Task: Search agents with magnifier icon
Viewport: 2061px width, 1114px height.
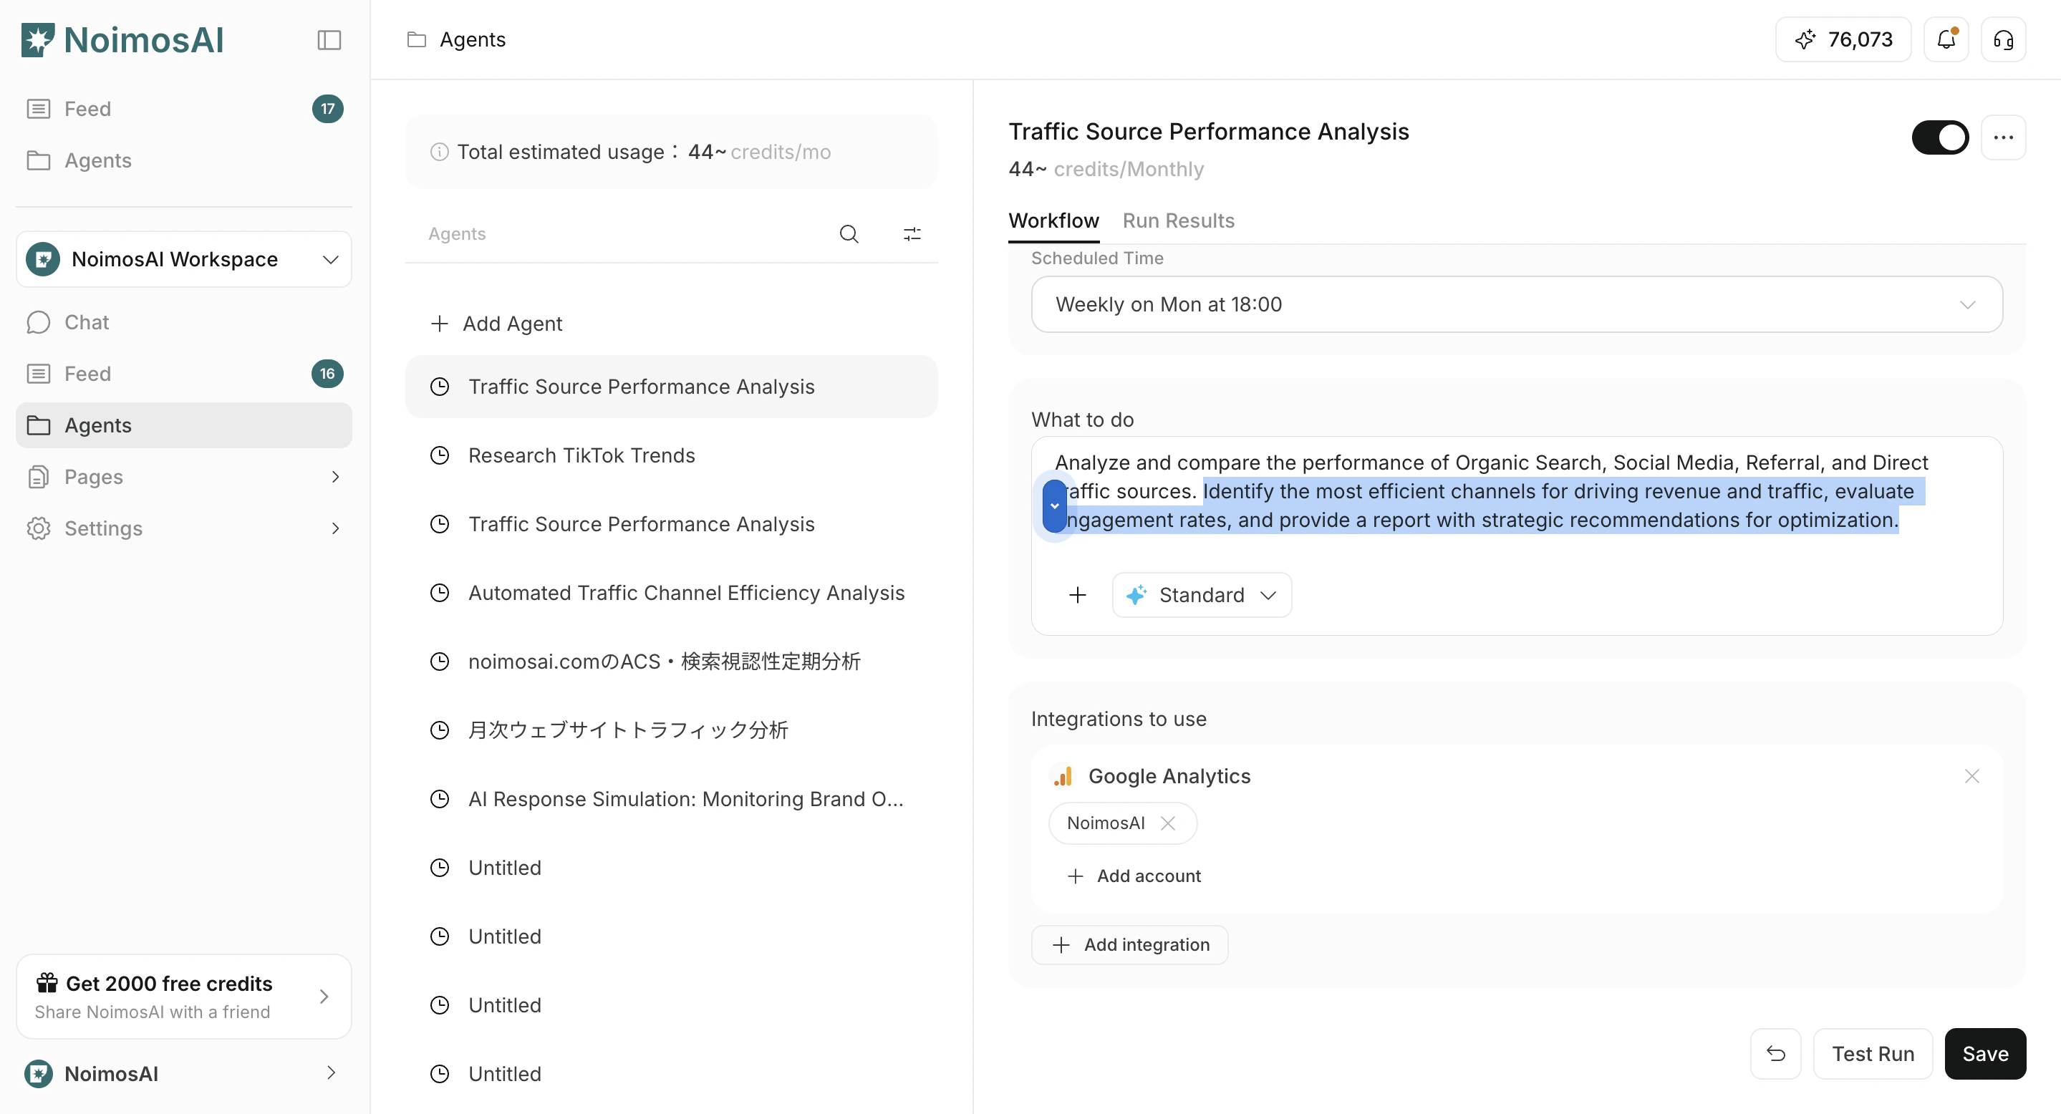Action: (x=849, y=233)
